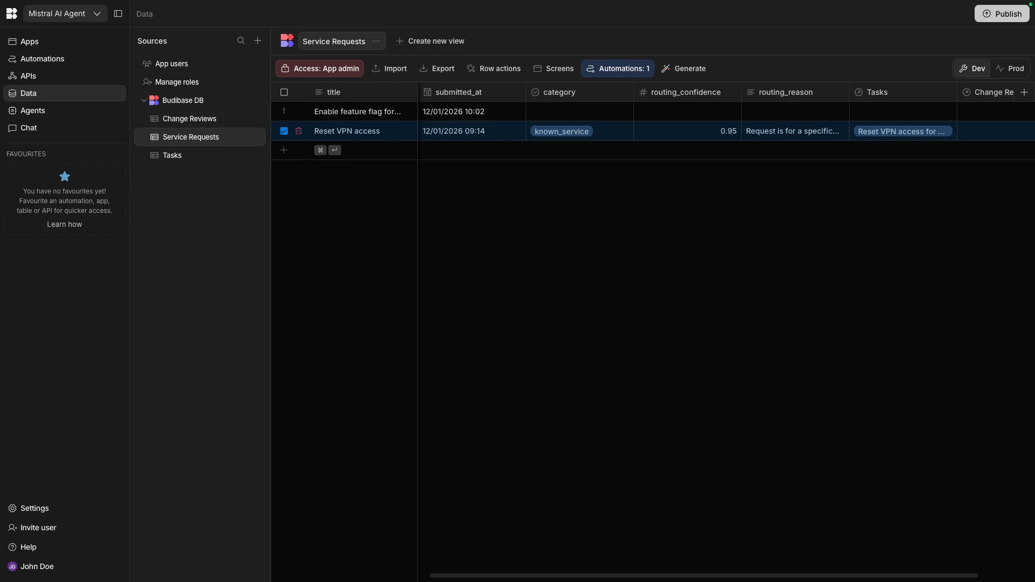Open the Mistral AI Agent dropdown

(x=65, y=13)
